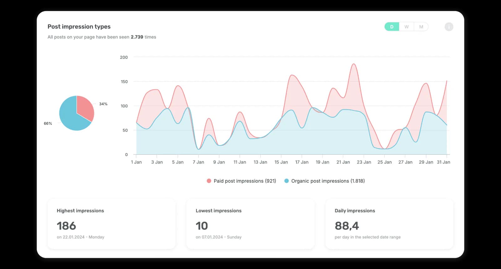Screen dimensions: 501x269
Task: Click the 31 Jan axis label
Action: tap(443, 162)
